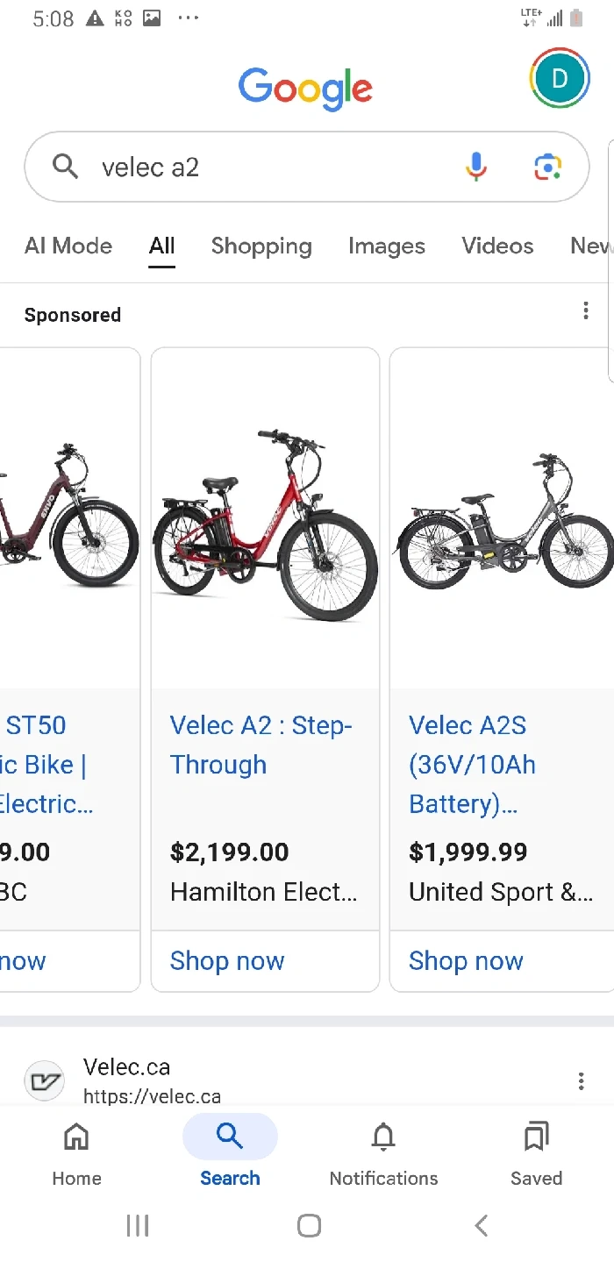Tap the voice search microphone icon
The height and width of the screenshot is (1262, 614).
tap(476, 166)
